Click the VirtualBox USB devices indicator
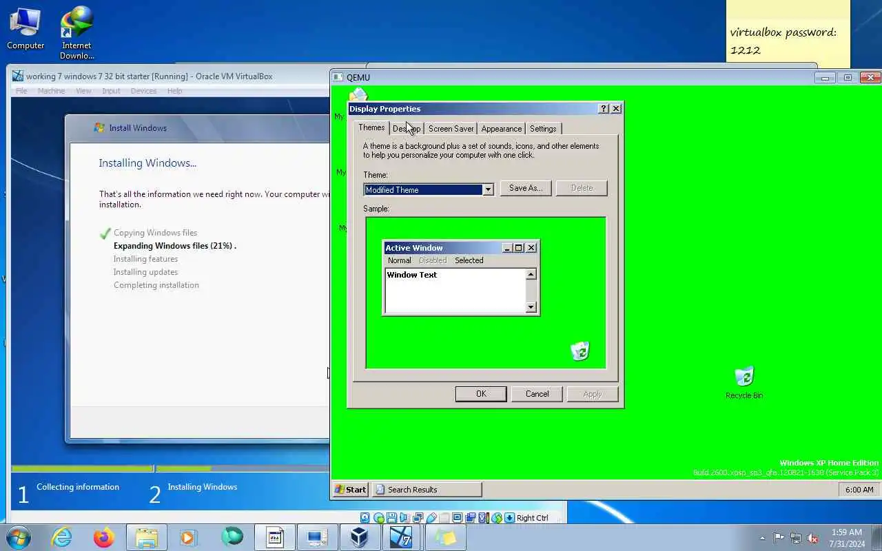 [431, 518]
